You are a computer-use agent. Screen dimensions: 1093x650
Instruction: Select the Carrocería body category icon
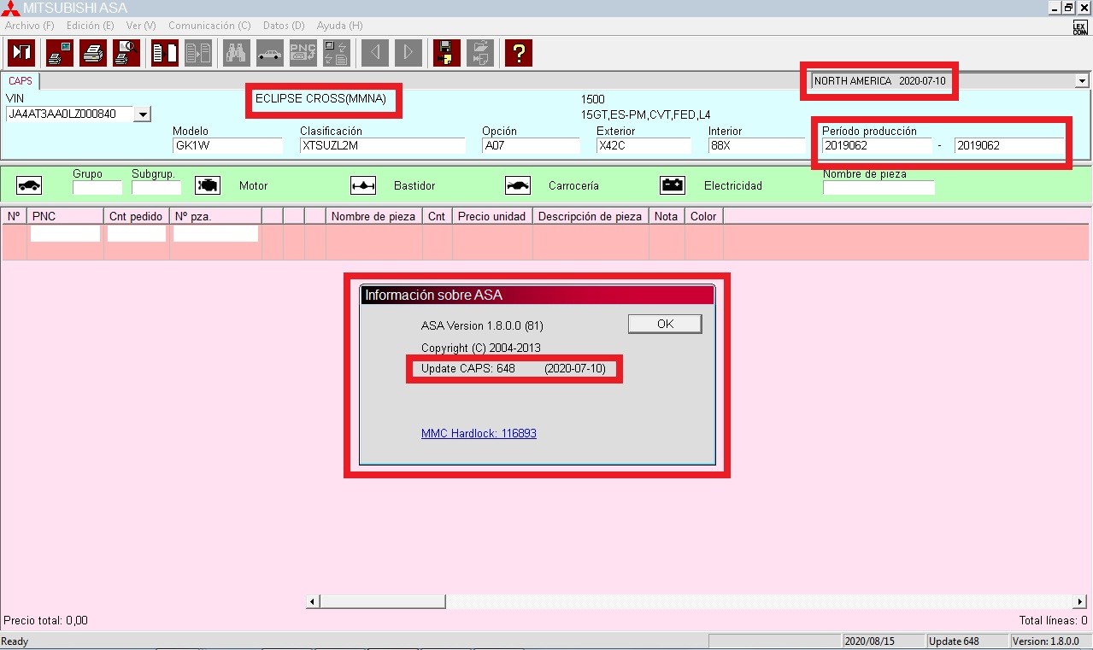pyautogui.click(x=517, y=184)
